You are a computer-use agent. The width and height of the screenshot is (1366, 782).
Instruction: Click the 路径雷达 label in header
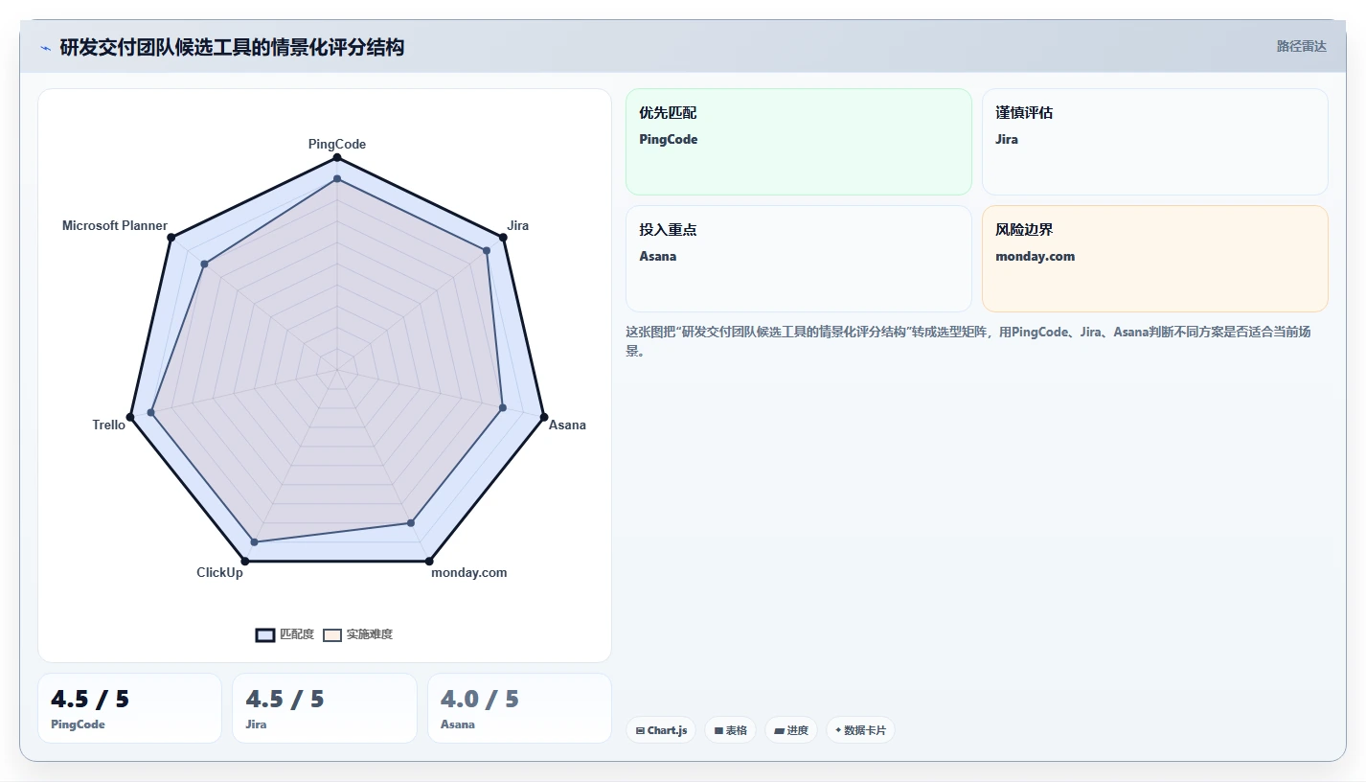[1301, 46]
